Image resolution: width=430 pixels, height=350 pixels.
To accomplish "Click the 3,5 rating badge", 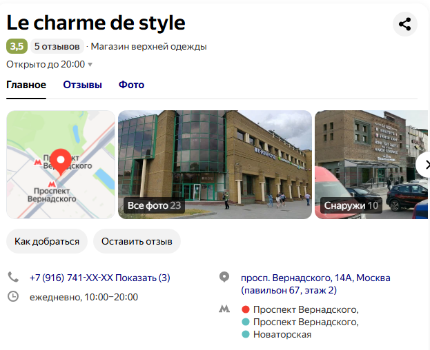I will tap(17, 46).
